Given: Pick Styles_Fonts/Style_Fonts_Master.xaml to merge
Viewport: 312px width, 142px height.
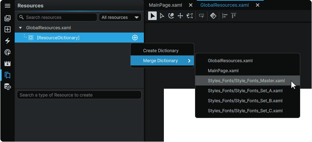Looking at the screenshot, I should tap(248, 80).
